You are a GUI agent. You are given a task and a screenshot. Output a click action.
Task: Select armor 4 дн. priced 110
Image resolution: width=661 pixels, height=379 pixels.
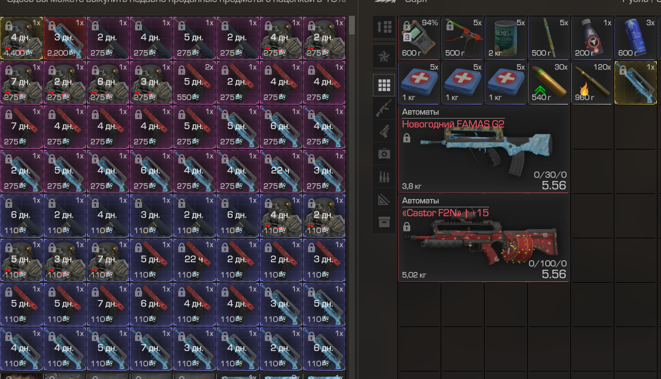tap(281, 215)
